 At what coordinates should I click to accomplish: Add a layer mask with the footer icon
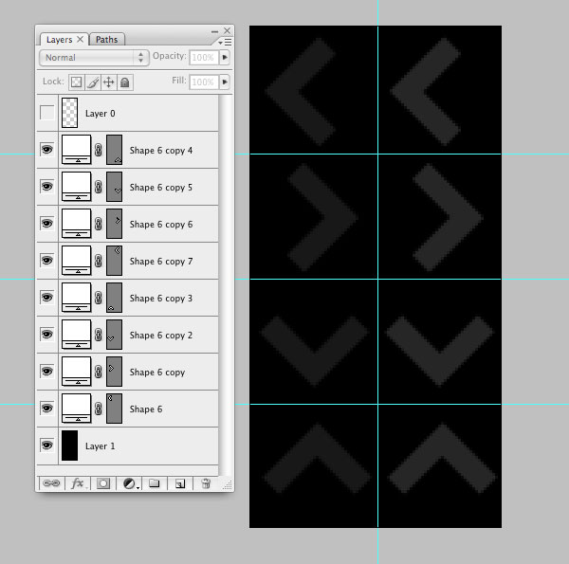103,483
